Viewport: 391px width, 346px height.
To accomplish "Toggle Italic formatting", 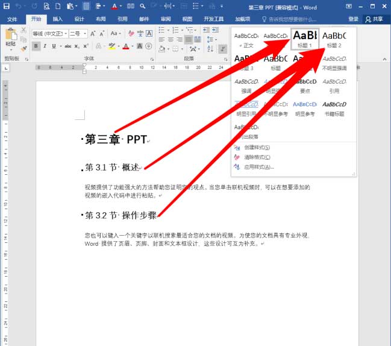I will [x=45, y=46].
